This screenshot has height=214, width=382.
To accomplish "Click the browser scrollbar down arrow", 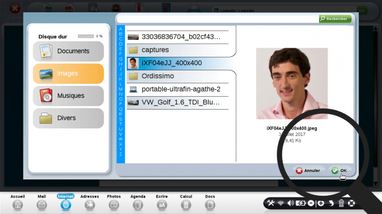I will [376, 184].
